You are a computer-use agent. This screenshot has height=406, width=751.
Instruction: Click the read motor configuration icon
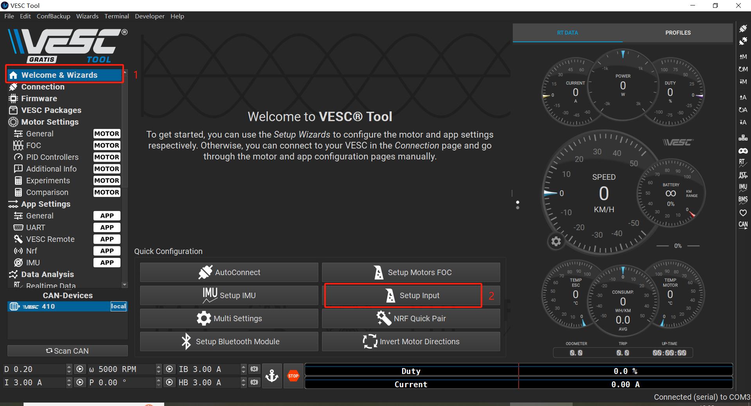coord(743,57)
